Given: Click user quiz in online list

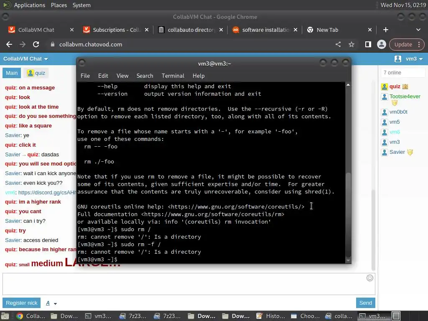Looking at the screenshot, I should 395,87.
